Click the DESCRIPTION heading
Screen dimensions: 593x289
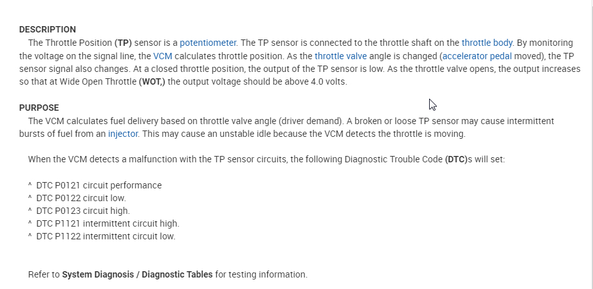click(x=48, y=29)
